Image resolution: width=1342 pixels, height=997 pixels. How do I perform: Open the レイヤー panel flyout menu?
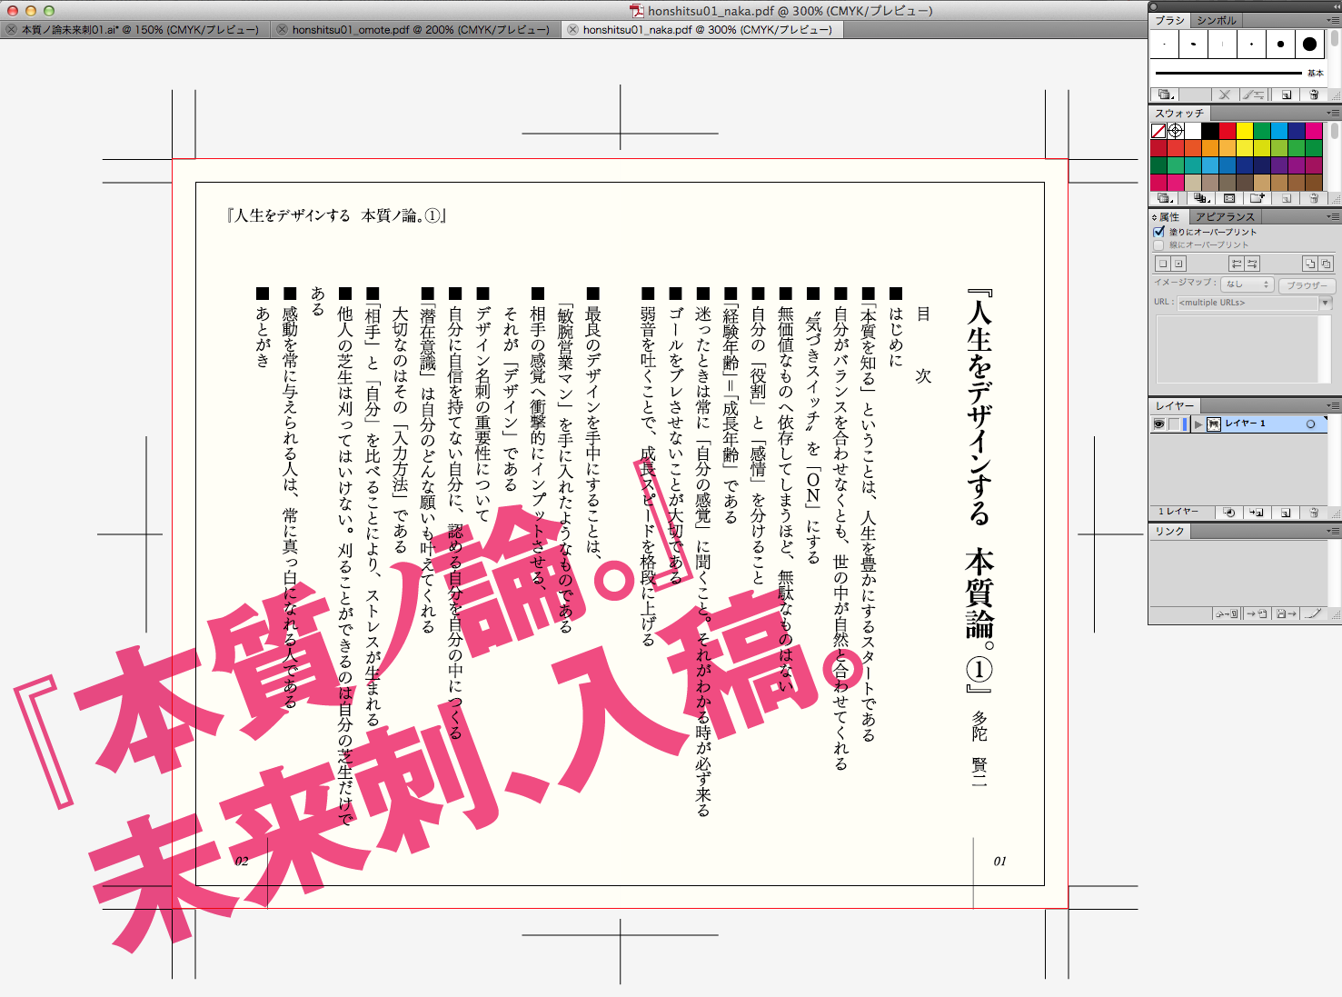[x=1333, y=405]
